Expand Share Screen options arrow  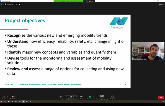(x=94, y=97)
